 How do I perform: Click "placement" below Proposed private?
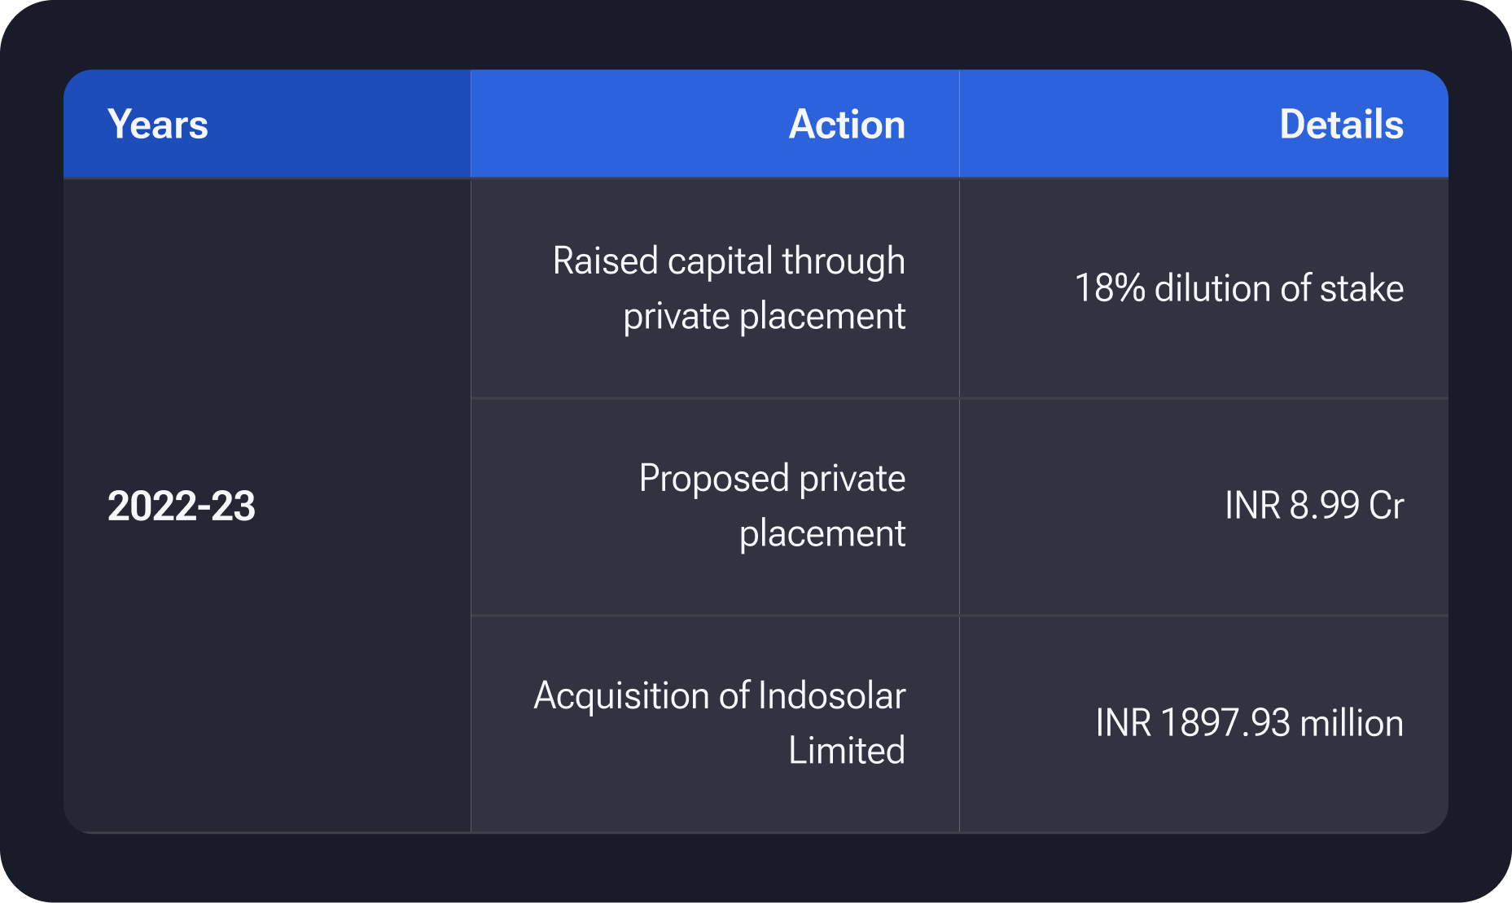tap(822, 533)
